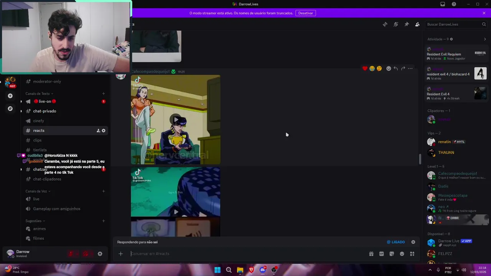This screenshot has height=276, width=491.
Task: Collapse the Canais de Voz category
Action: (38, 191)
